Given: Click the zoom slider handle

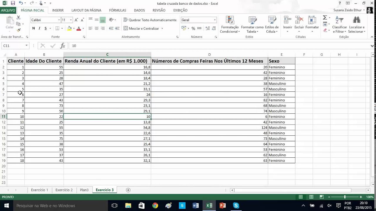Looking at the screenshot, I should pyautogui.click(x=345, y=197).
